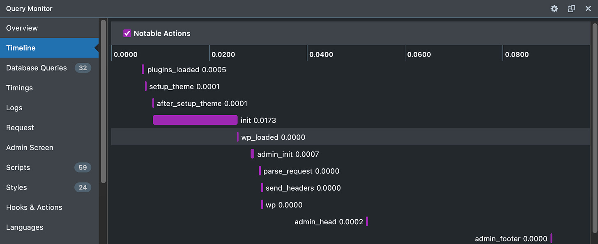Click the admin_footer timeline marker

[x=552, y=238]
